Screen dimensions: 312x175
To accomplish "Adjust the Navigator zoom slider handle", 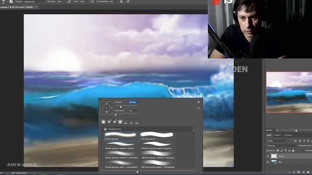I will pos(296,131).
